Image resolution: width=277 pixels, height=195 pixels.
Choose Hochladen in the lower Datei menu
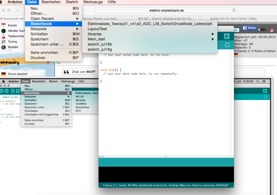point(46,111)
